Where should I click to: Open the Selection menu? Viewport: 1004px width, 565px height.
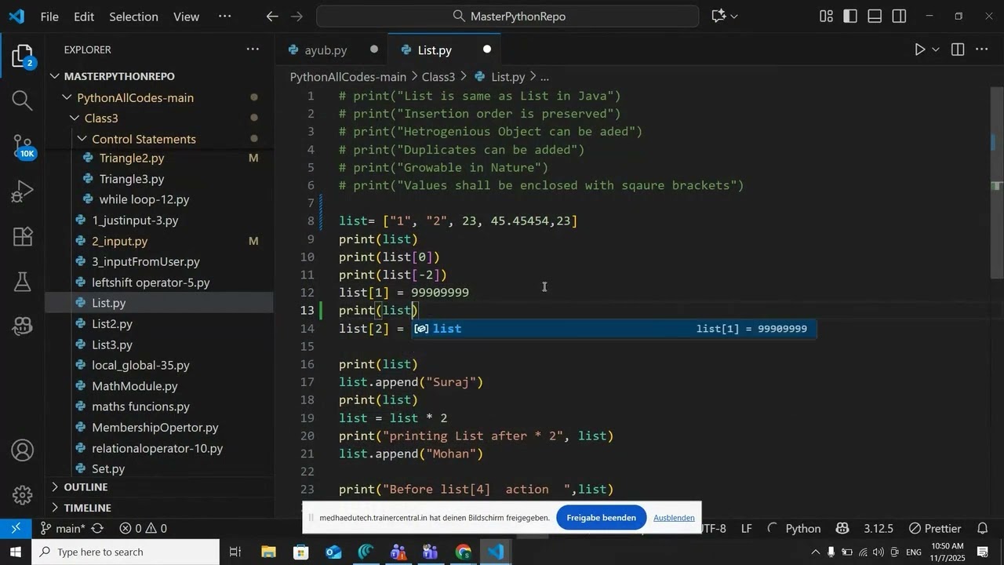[133, 16]
